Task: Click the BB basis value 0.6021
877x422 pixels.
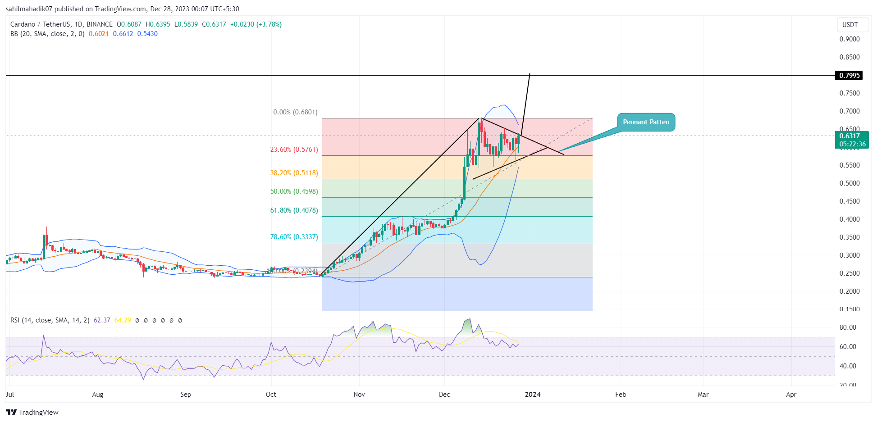Action: click(99, 34)
